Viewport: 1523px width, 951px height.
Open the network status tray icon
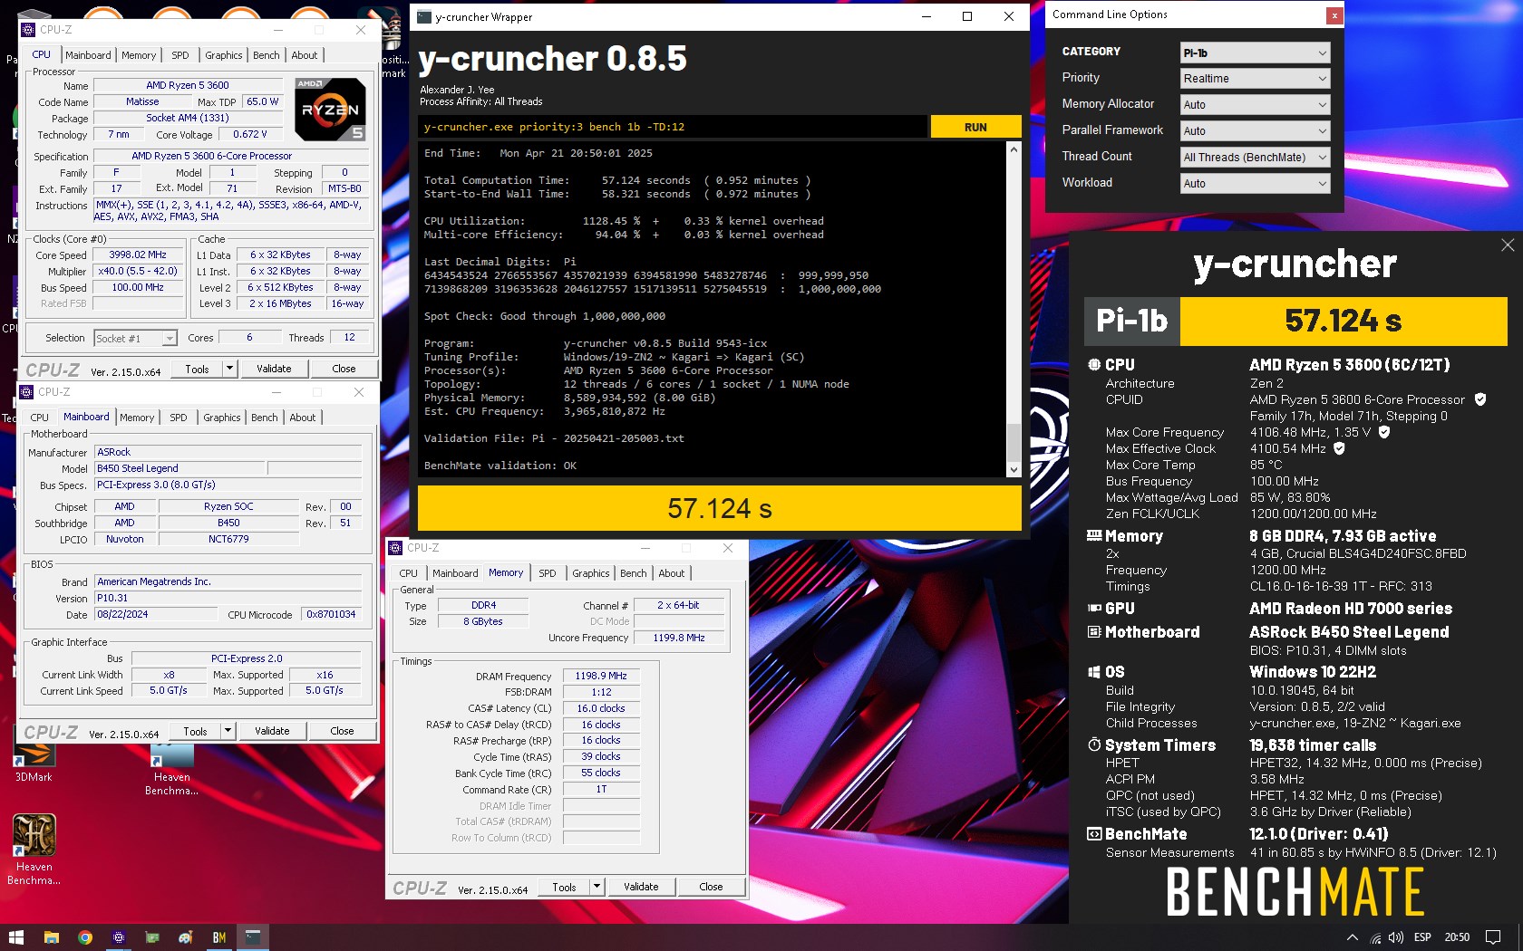click(x=1375, y=937)
